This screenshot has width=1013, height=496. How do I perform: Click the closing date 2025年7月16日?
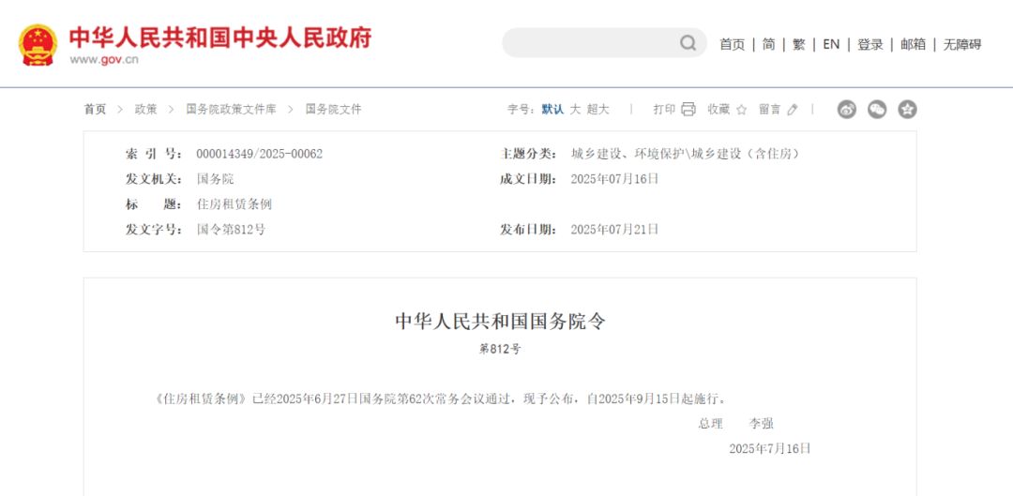tap(770, 449)
